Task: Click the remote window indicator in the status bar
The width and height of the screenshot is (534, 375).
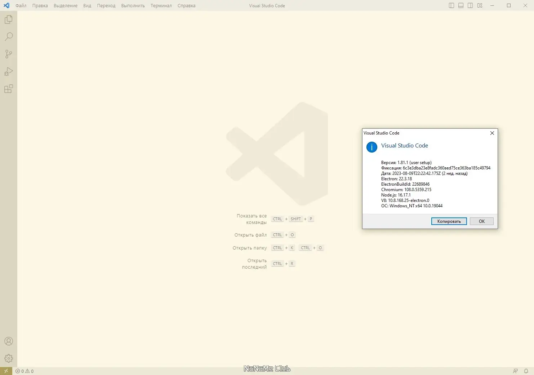Action: (5, 371)
